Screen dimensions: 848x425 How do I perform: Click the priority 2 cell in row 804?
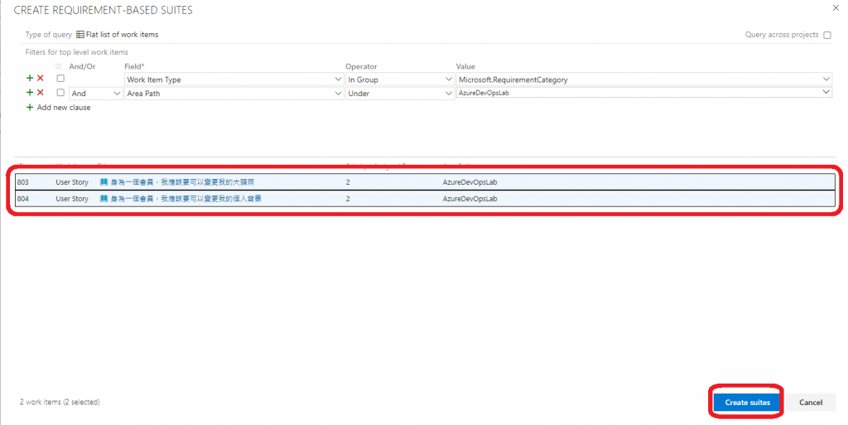pos(348,199)
